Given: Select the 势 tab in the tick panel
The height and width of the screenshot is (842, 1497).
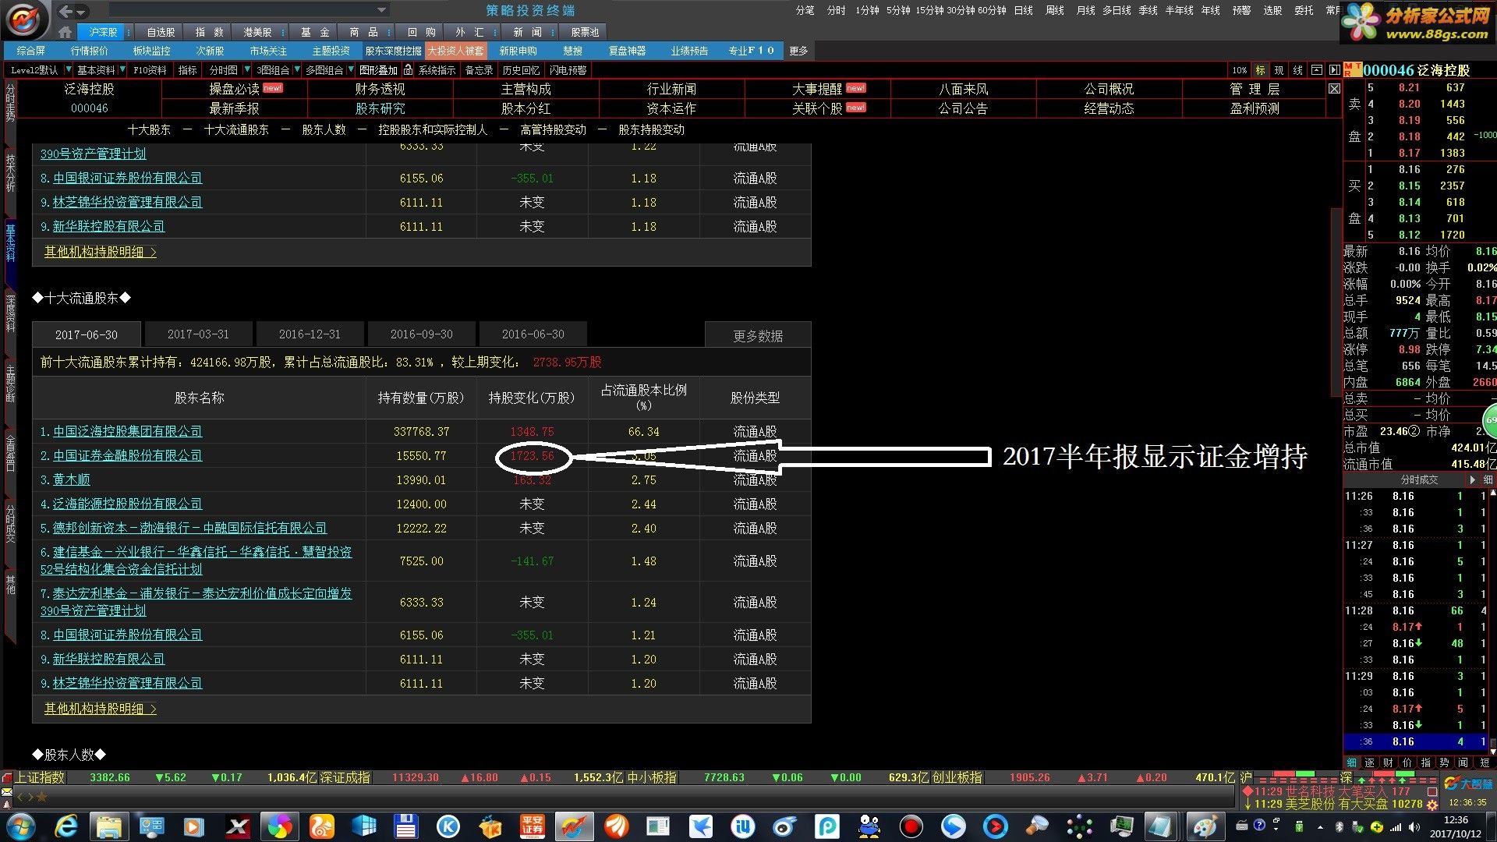Looking at the screenshot, I should 1444,762.
